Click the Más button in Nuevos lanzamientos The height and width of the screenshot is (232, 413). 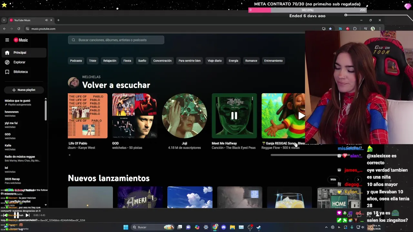coord(333,179)
